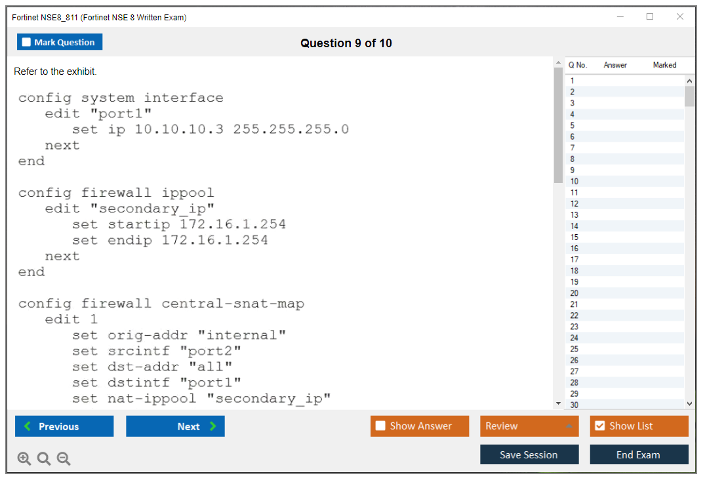Viewport: 705px width, 482px height.
Task: Select question 9 in the list
Action: point(573,170)
